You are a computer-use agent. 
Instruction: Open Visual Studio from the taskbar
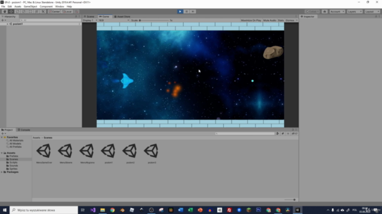pos(93,210)
